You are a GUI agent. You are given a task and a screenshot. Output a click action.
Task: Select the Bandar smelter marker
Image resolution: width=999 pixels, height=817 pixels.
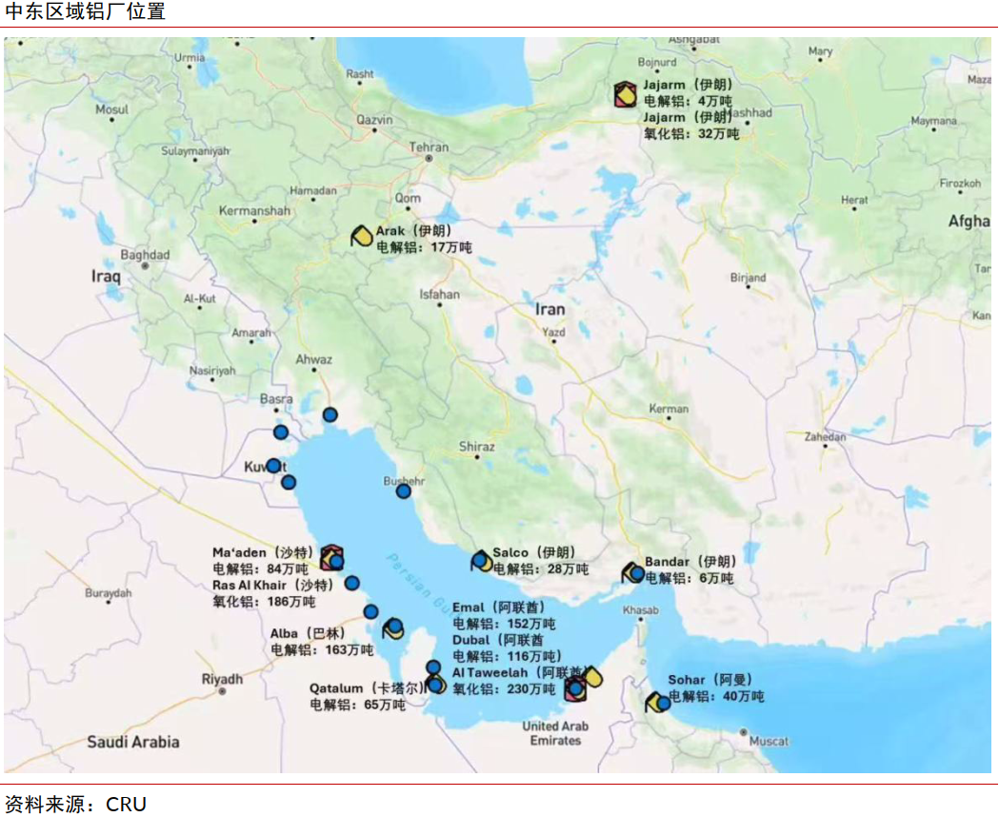coord(632,572)
